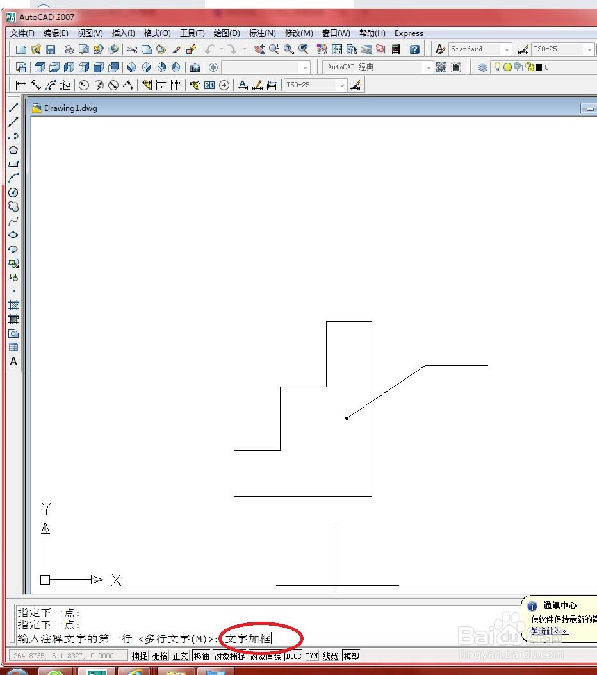Click the Linear dimension icon

pos(20,85)
